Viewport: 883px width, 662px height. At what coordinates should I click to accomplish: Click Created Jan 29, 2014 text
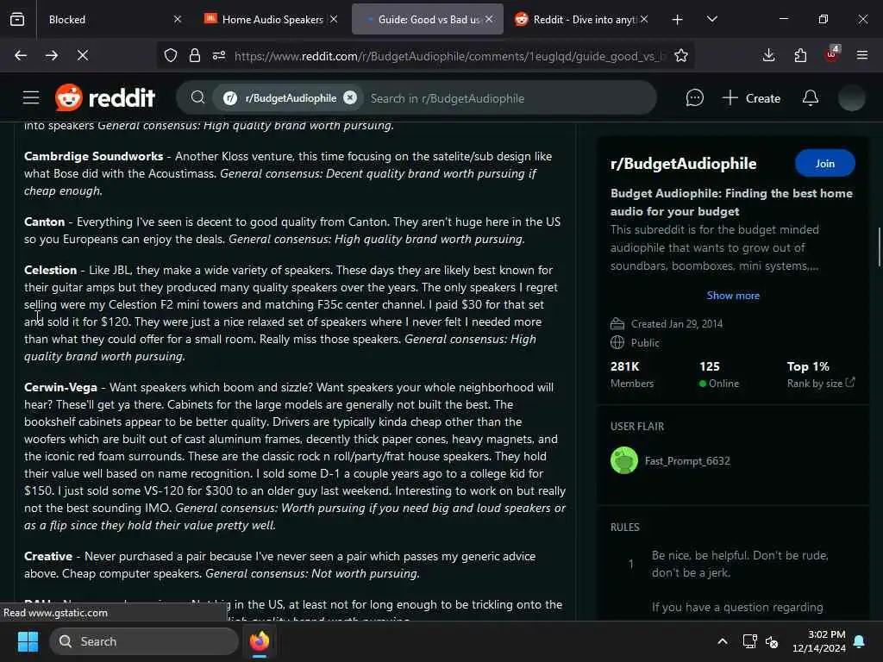(676, 324)
